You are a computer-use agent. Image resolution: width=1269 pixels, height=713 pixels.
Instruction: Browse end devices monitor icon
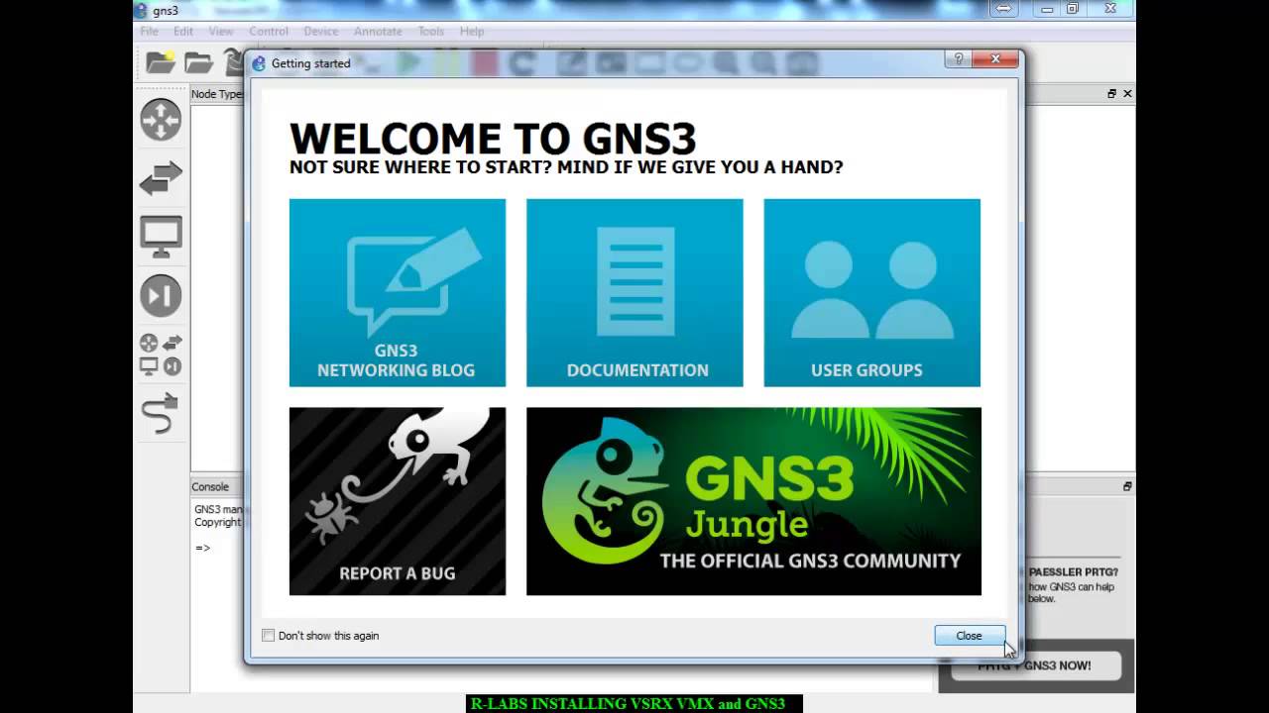[x=161, y=238]
